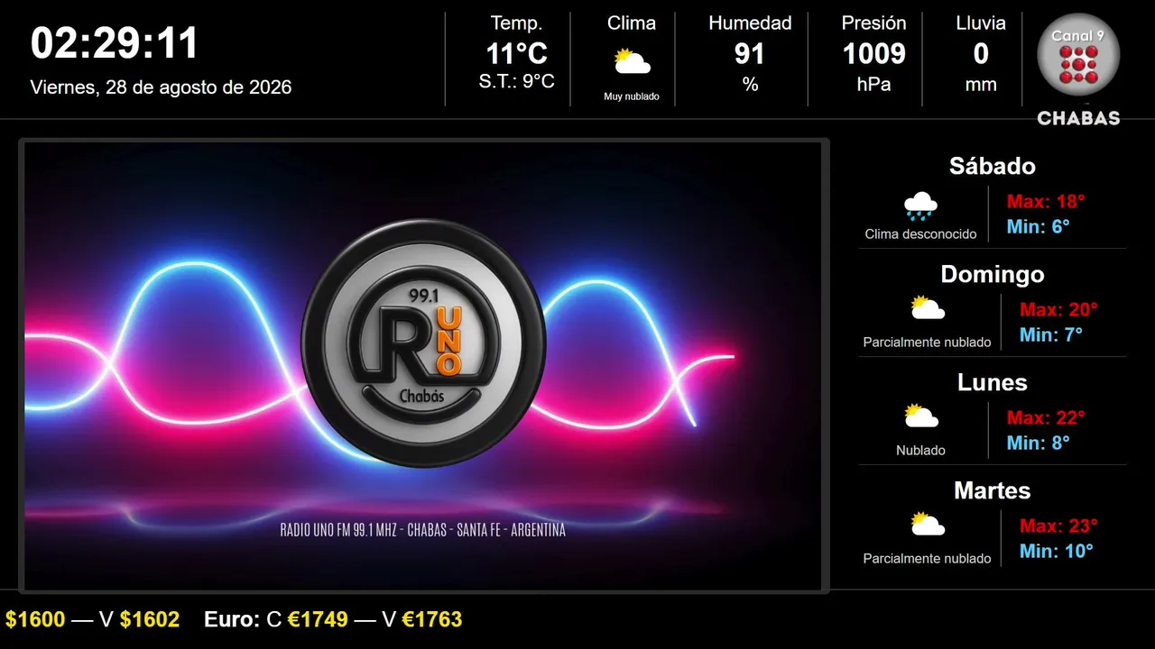
Task: Click the Nublado label under Lunes
Action: click(920, 451)
